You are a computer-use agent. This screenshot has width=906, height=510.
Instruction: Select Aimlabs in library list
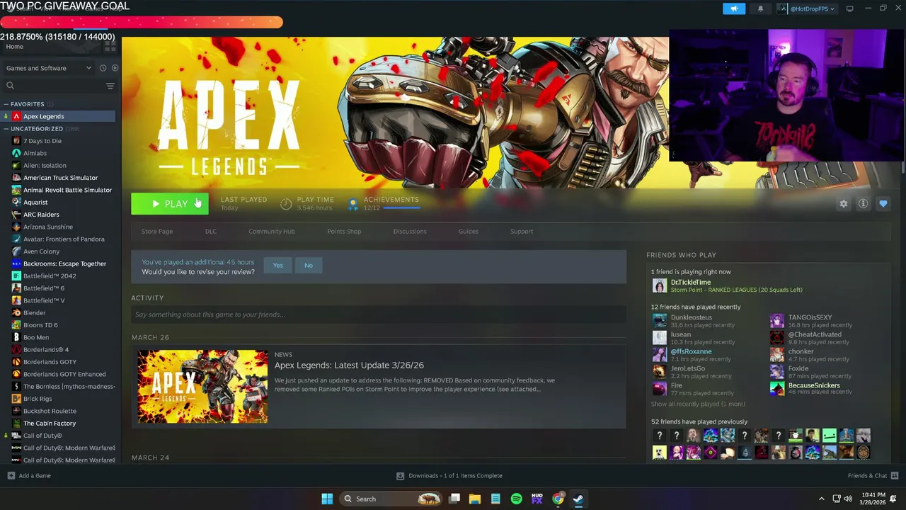(x=35, y=153)
